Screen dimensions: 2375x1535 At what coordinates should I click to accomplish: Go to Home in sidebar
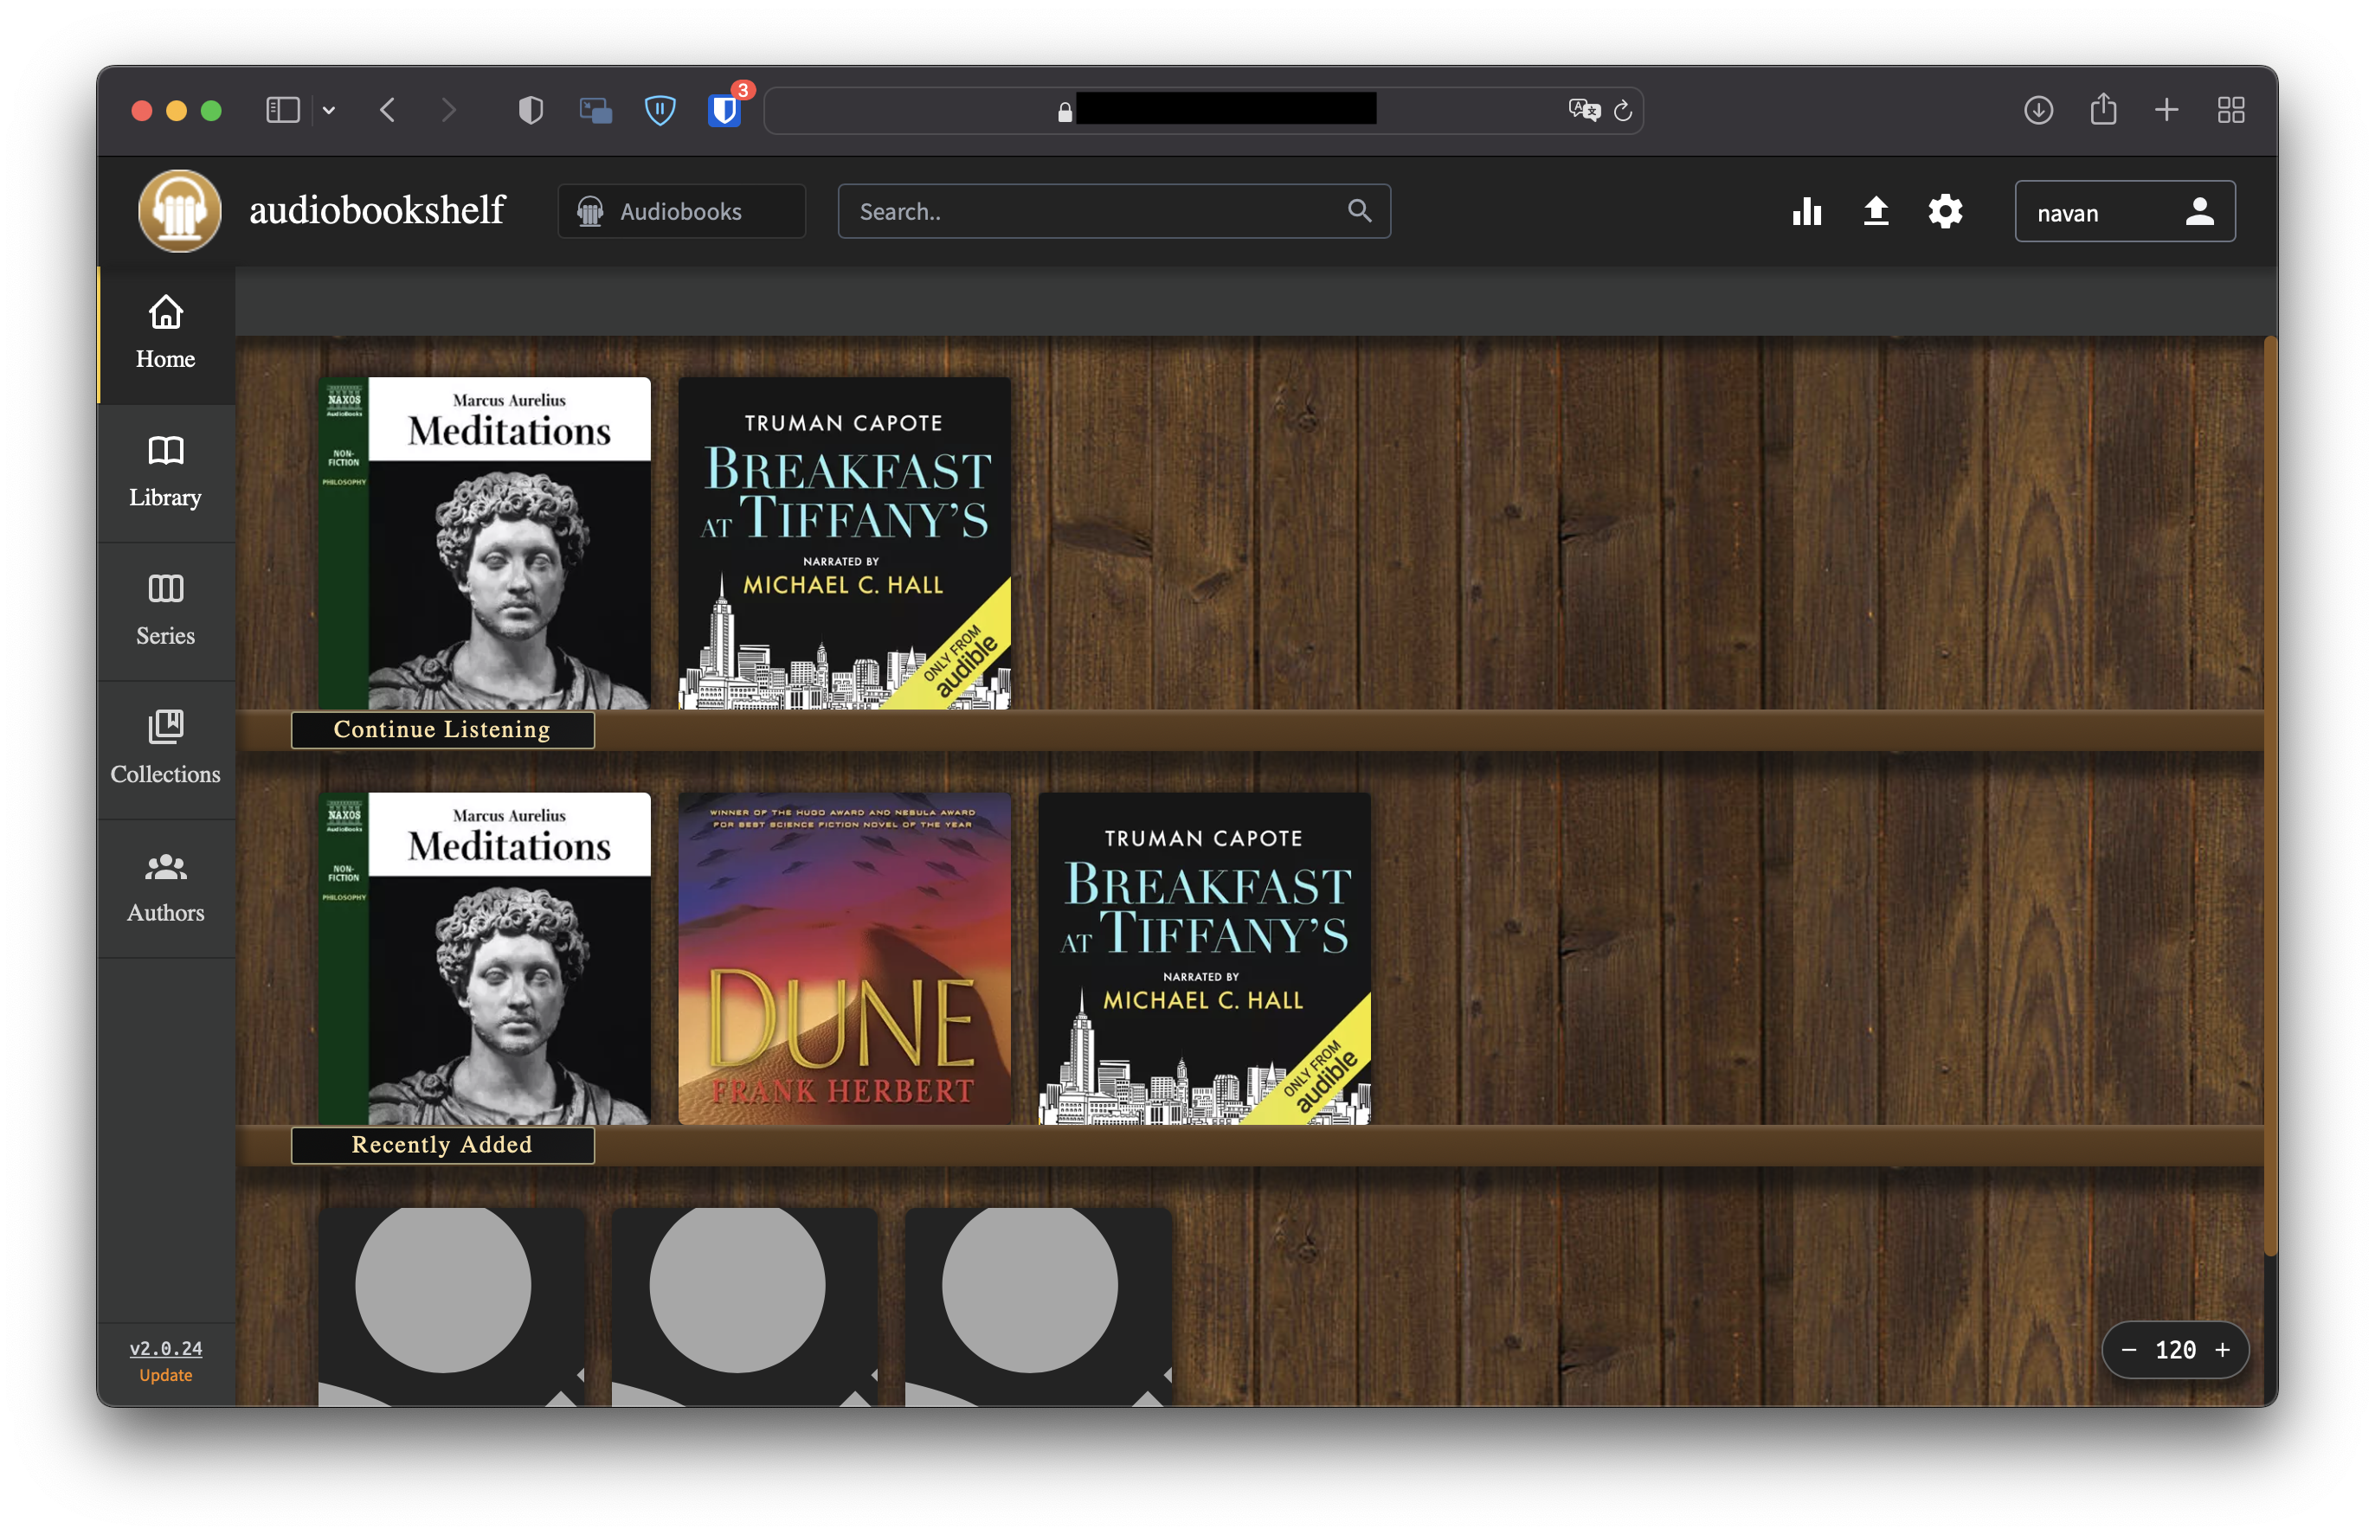click(165, 334)
